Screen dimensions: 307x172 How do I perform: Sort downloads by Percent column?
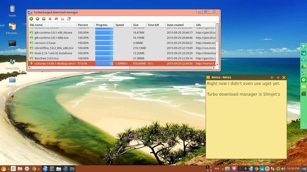click(85, 25)
